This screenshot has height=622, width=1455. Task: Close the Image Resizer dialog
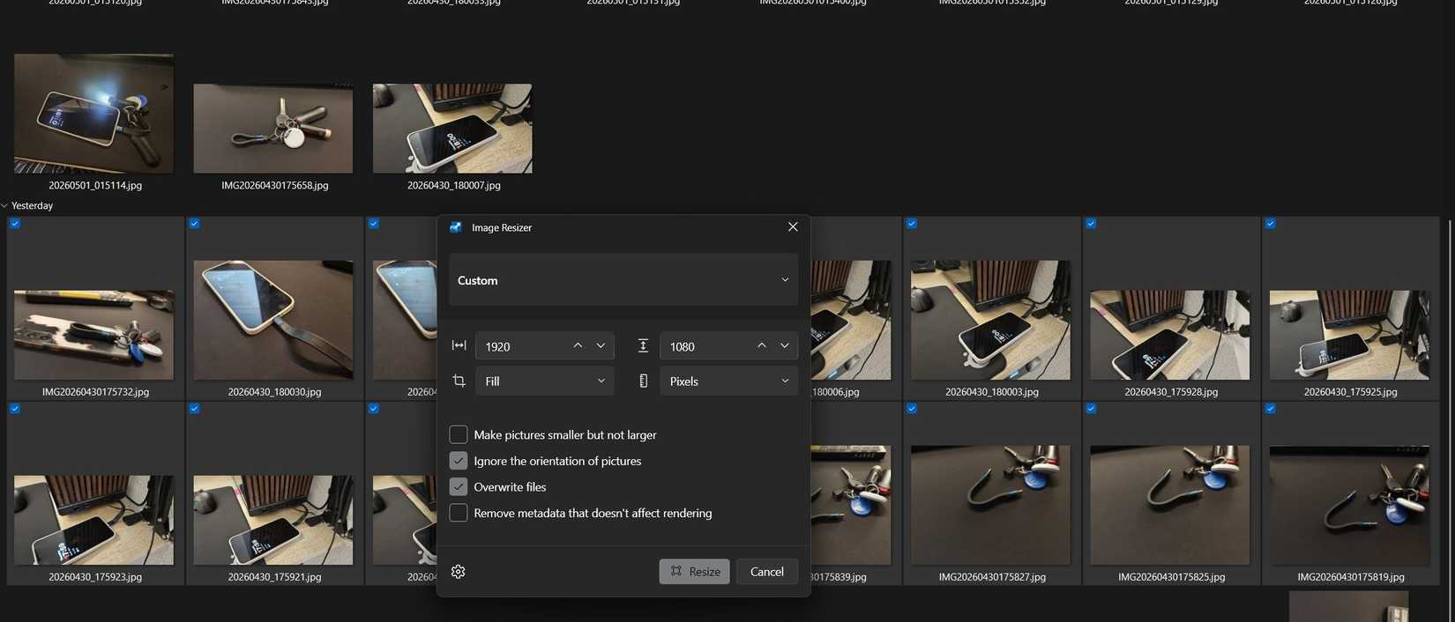click(793, 227)
